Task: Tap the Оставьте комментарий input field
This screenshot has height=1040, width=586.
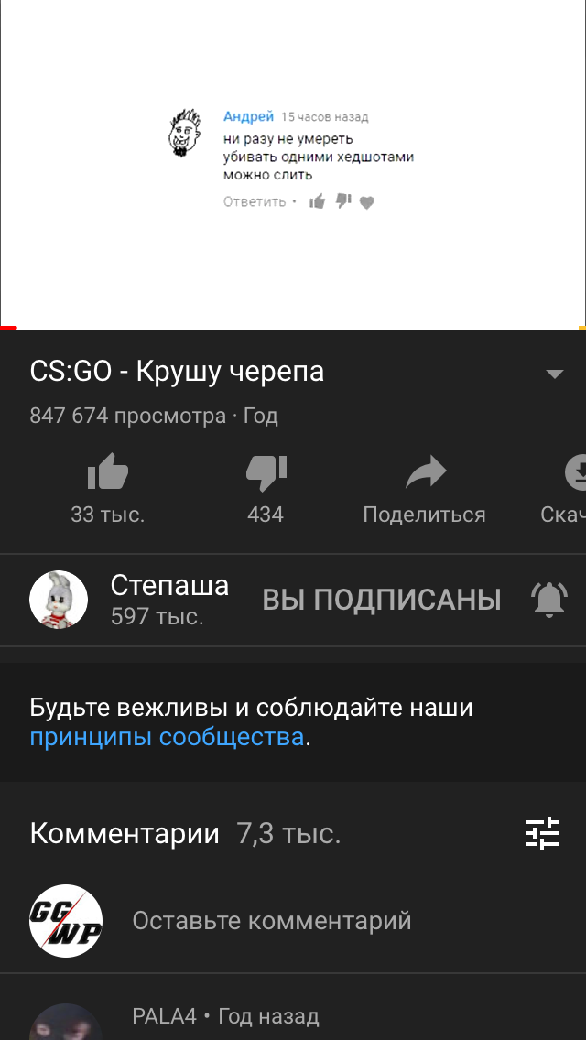Action: [272, 921]
